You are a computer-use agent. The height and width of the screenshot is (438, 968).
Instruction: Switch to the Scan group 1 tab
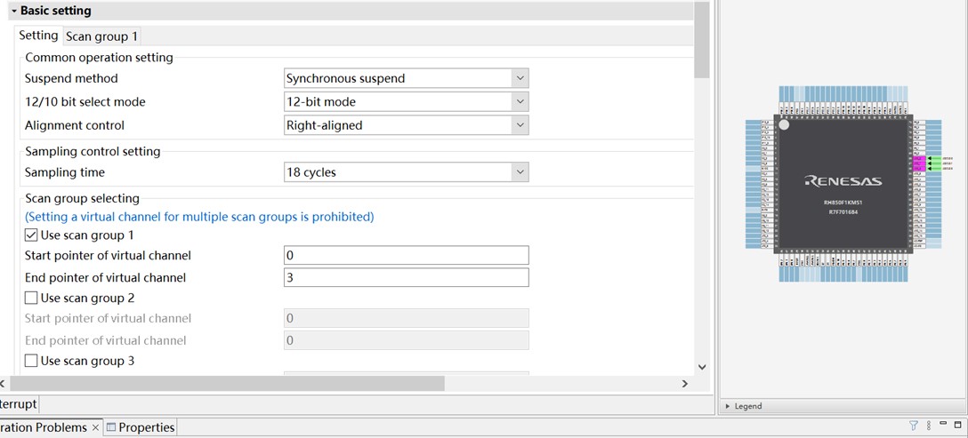101,36
